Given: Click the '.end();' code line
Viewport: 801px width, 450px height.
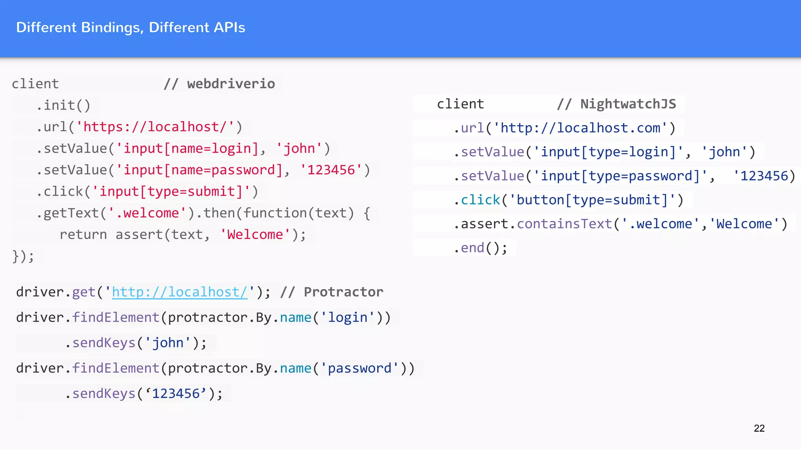Looking at the screenshot, I should 480,248.
